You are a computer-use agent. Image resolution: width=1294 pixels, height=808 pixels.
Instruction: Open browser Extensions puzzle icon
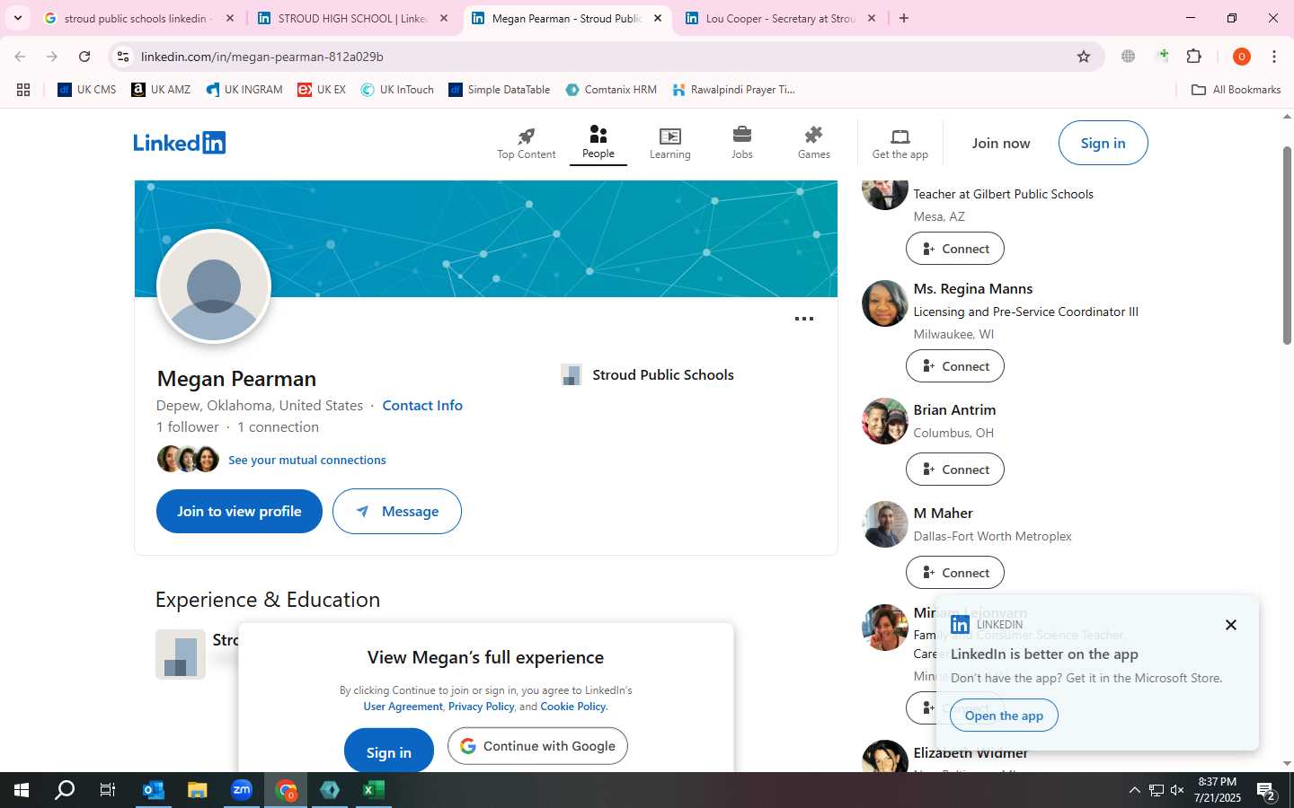pos(1194,57)
